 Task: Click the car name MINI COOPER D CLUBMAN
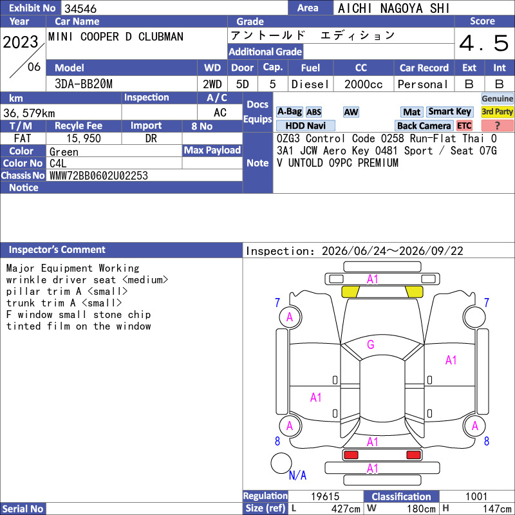(116, 37)
